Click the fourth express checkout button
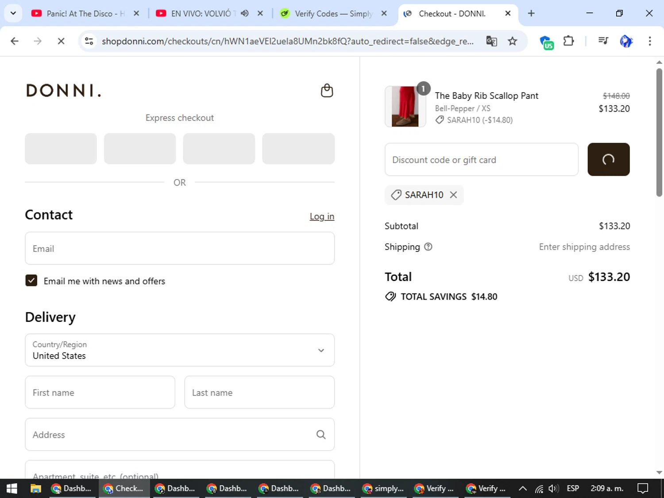664x498 pixels. point(298,149)
